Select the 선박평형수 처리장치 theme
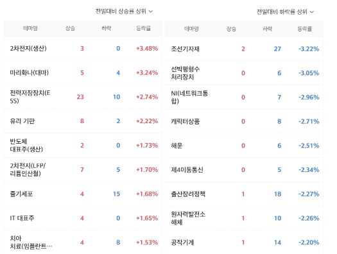 pos(185,73)
